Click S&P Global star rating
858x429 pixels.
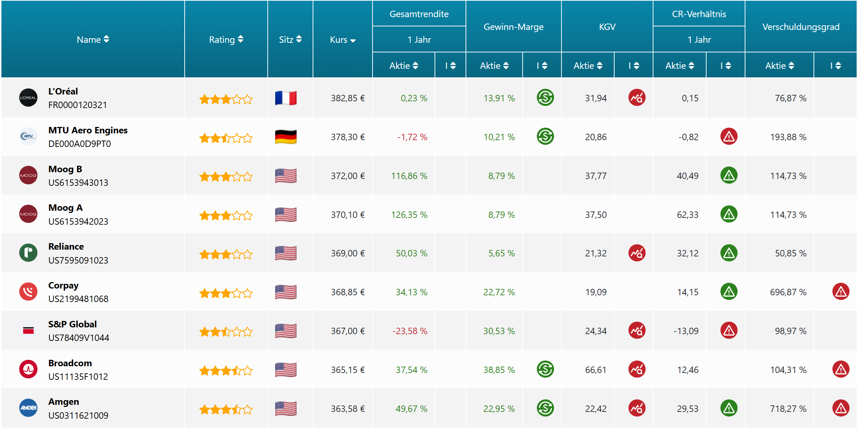[226, 332]
